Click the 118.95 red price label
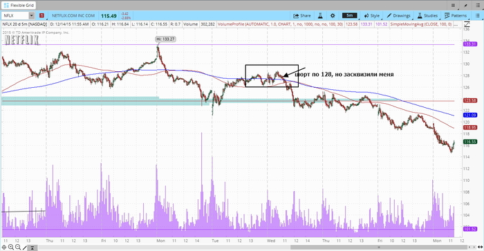This screenshot has width=484, height=251. [x=470, y=127]
